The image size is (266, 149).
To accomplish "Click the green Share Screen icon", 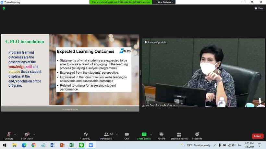I will pos(144,134).
